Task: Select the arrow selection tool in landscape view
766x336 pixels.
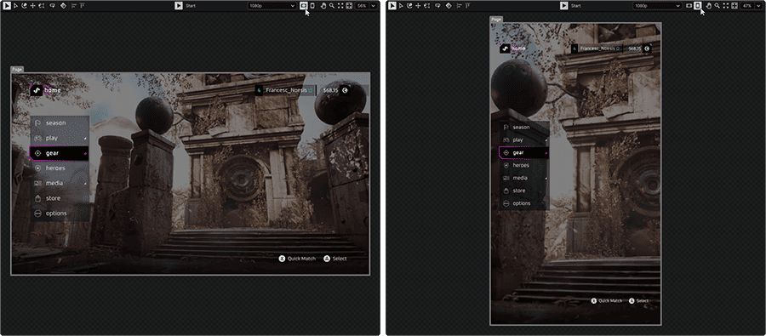Action: (x=7, y=5)
